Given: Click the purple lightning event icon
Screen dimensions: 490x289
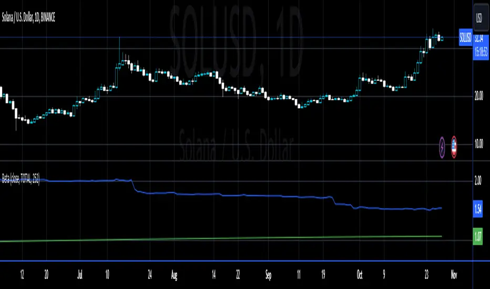Looking at the screenshot, I should [x=442, y=147].
